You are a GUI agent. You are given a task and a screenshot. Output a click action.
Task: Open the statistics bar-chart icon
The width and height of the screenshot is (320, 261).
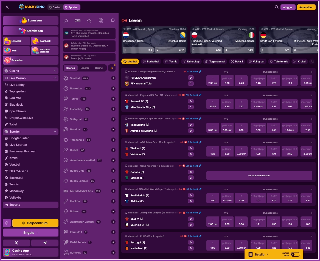[x=112, y=68]
